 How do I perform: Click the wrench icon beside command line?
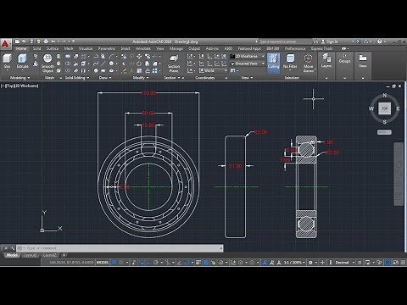tap(13, 248)
